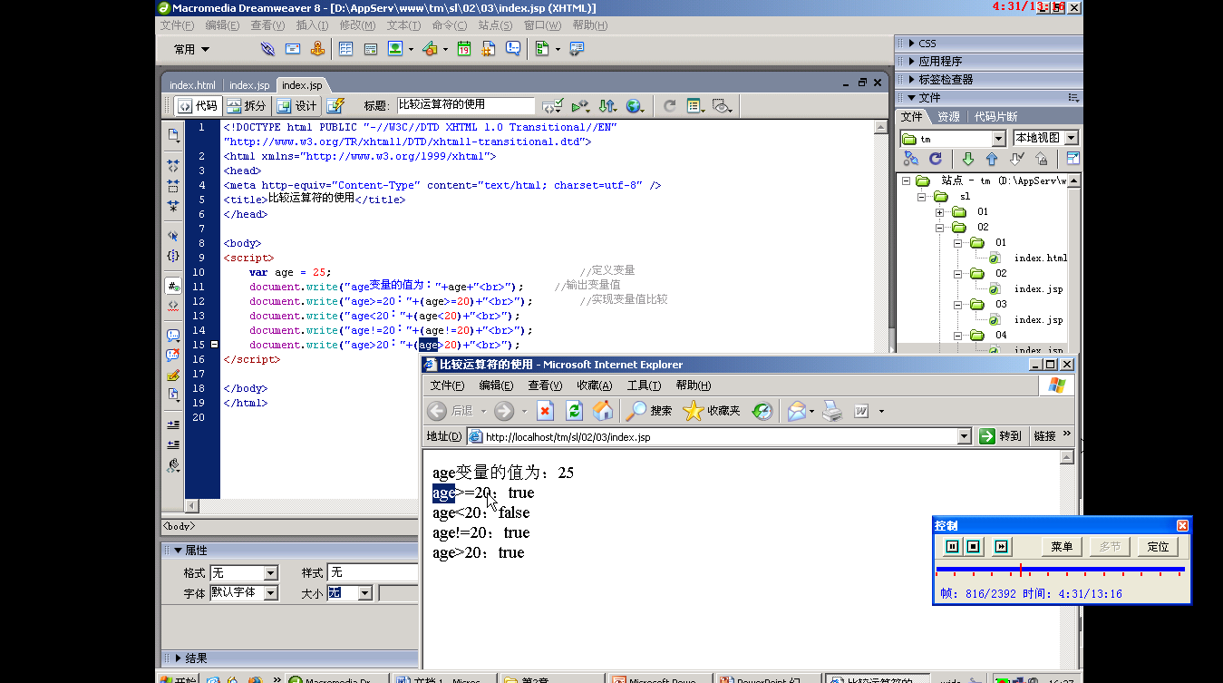Open the index.html document tab

pyautogui.click(x=192, y=85)
